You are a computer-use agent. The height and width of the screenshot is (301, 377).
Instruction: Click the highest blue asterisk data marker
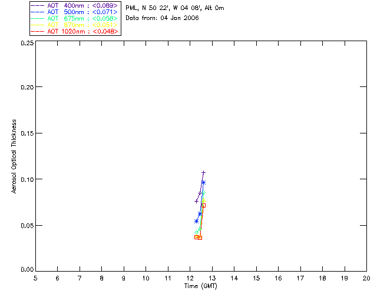(x=204, y=183)
